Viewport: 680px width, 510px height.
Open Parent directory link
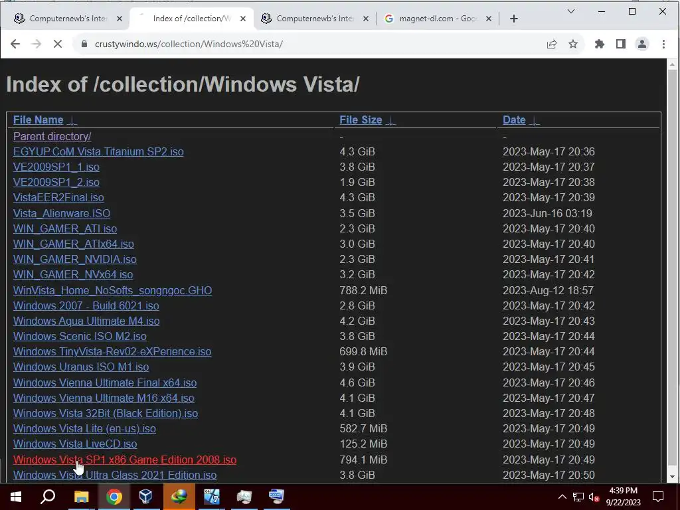click(52, 136)
